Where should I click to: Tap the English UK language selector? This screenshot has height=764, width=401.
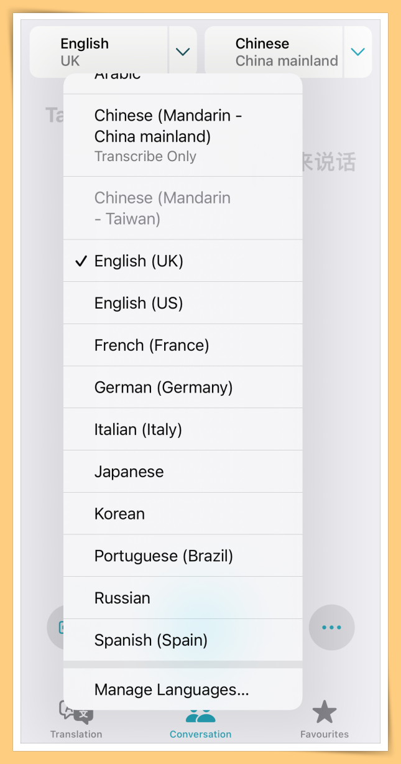(99, 52)
